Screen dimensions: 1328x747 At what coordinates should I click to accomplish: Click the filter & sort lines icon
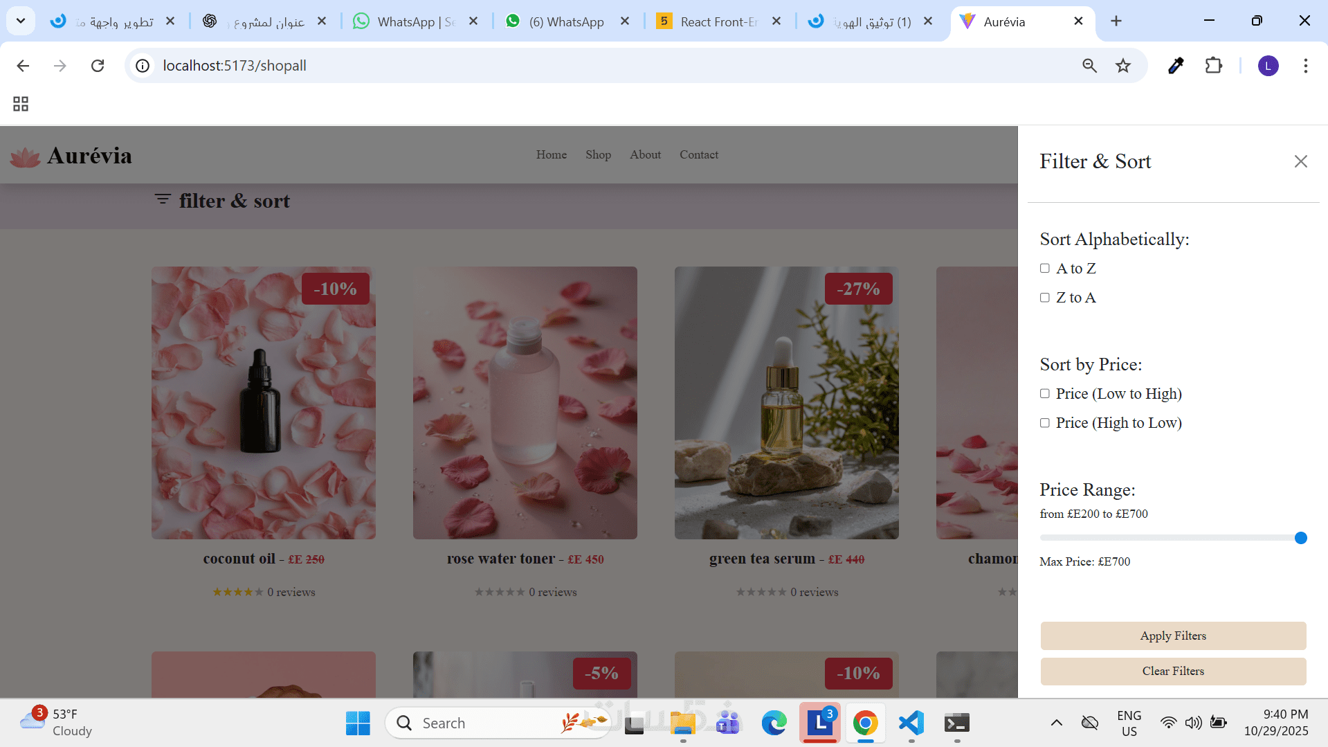tap(163, 199)
